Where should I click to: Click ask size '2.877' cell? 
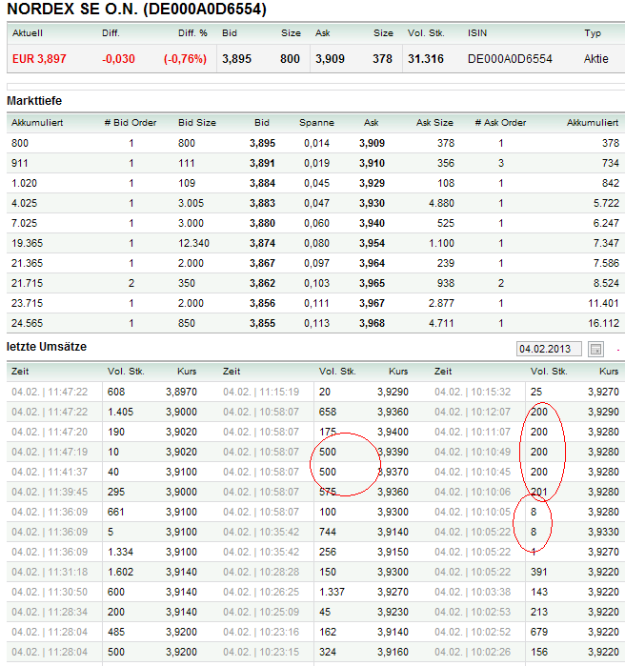coord(441,303)
